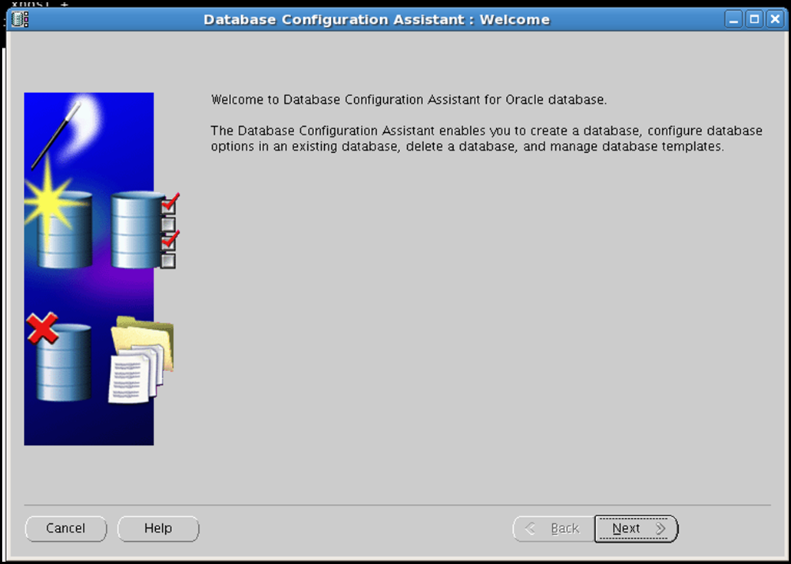Click the 'options in an existing database' line
The height and width of the screenshot is (564, 791).
tap(467, 147)
